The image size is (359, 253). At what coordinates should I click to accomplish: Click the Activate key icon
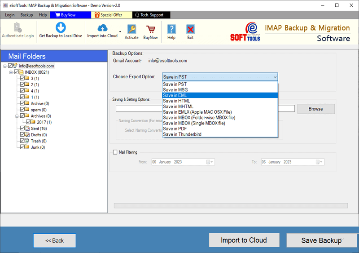[131, 29]
